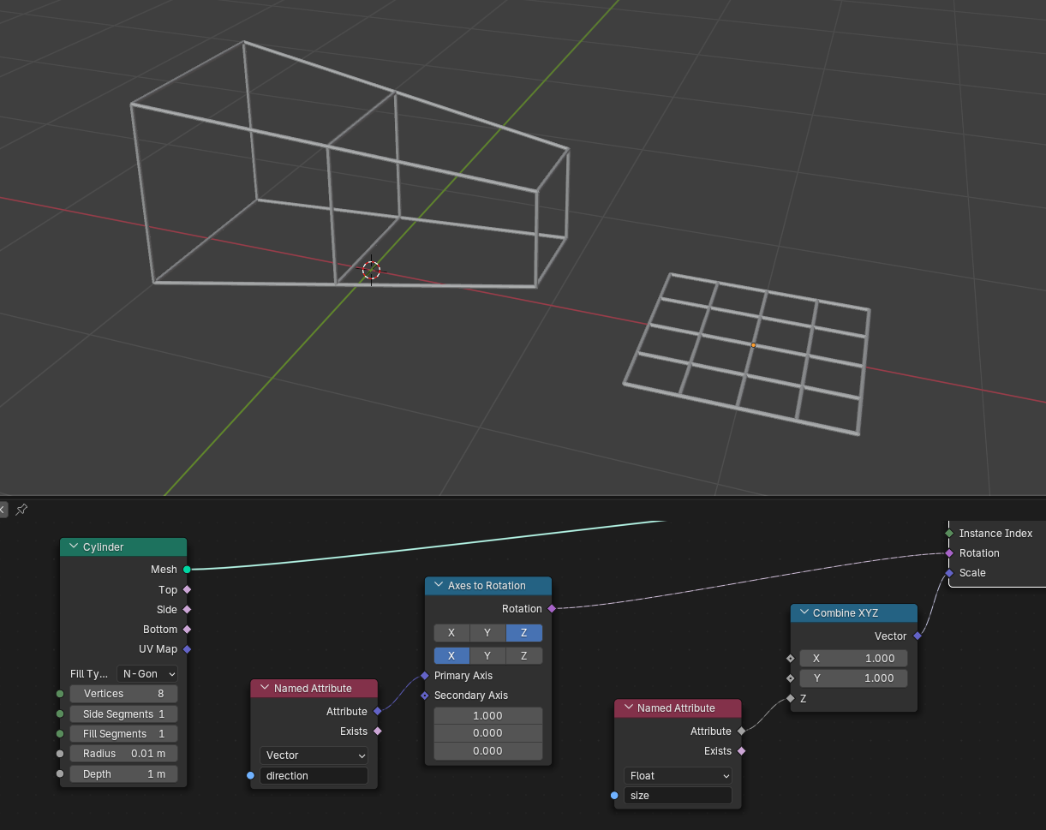Image resolution: width=1046 pixels, height=830 pixels.
Task: Click Rotation output socket on Axes to Rotation
Action: 552,609
